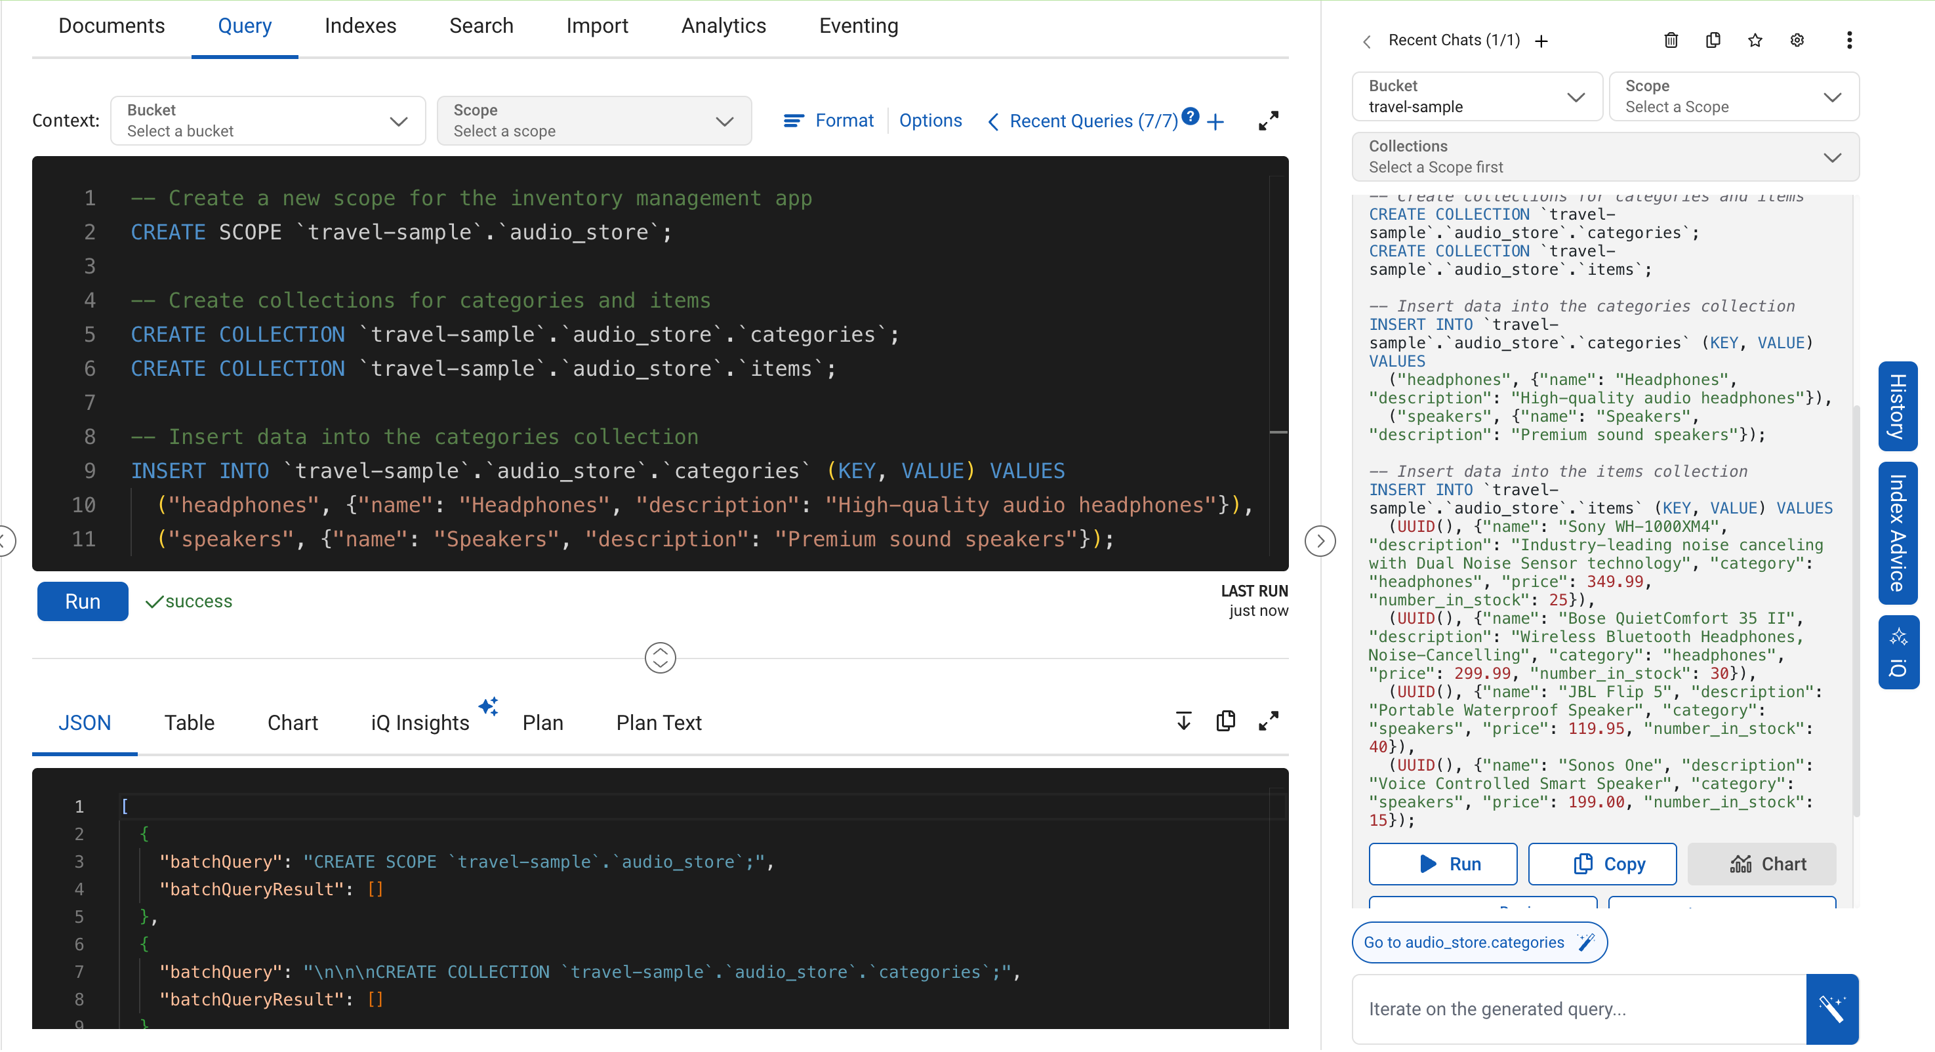
Task: Run the query with blue Run button
Action: pyautogui.click(x=83, y=601)
